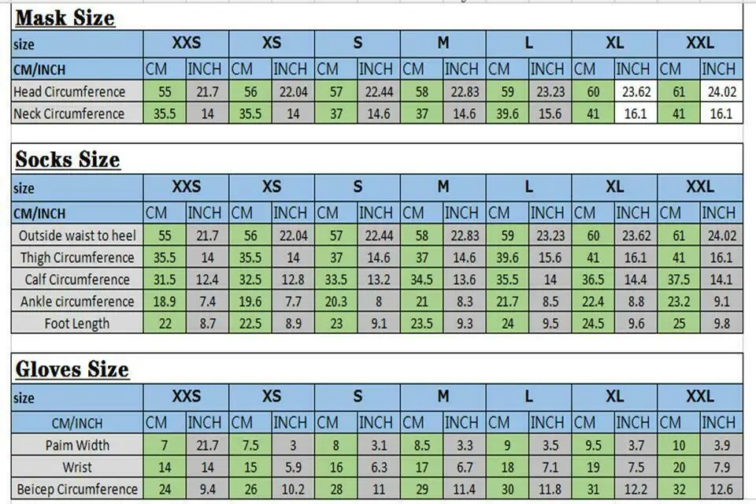756x504 pixels.
Task: Select the Mask Size title cell
Action: (x=376, y=18)
